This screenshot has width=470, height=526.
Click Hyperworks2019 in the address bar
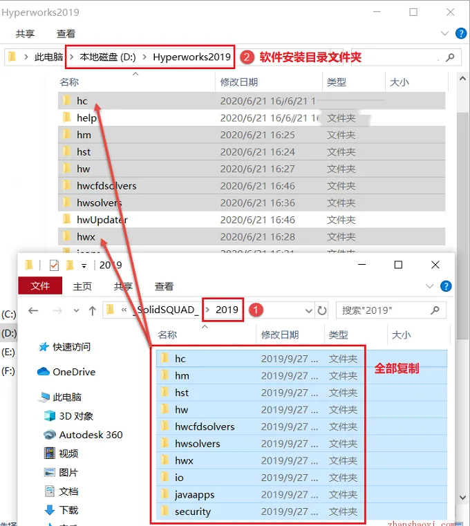[192, 57]
